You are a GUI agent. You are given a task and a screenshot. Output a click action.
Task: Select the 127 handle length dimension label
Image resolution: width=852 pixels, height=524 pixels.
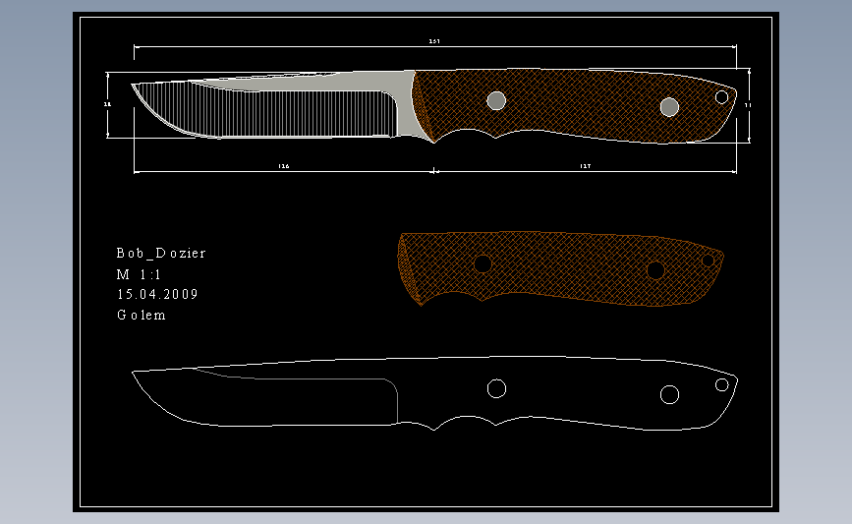point(586,166)
